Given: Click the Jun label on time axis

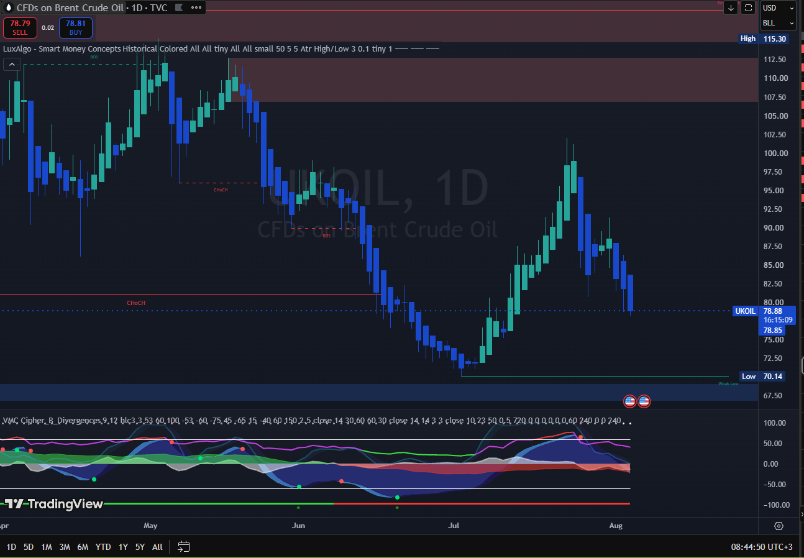Looking at the screenshot, I should pyautogui.click(x=299, y=526).
